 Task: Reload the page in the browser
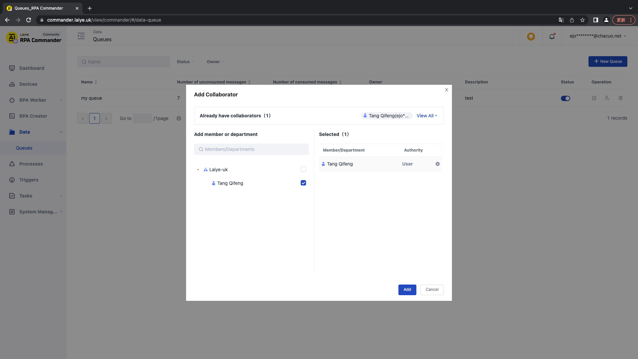point(29,20)
